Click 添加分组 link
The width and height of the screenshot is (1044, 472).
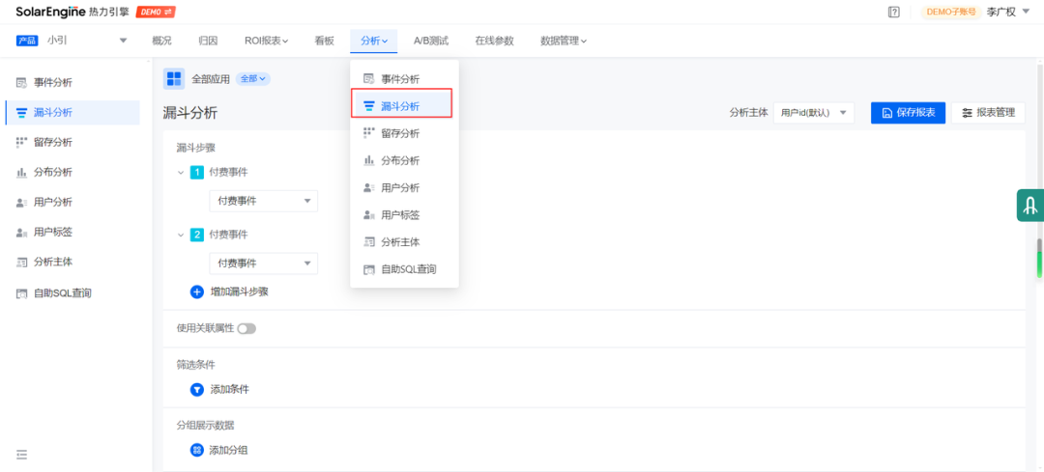click(228, 451)
